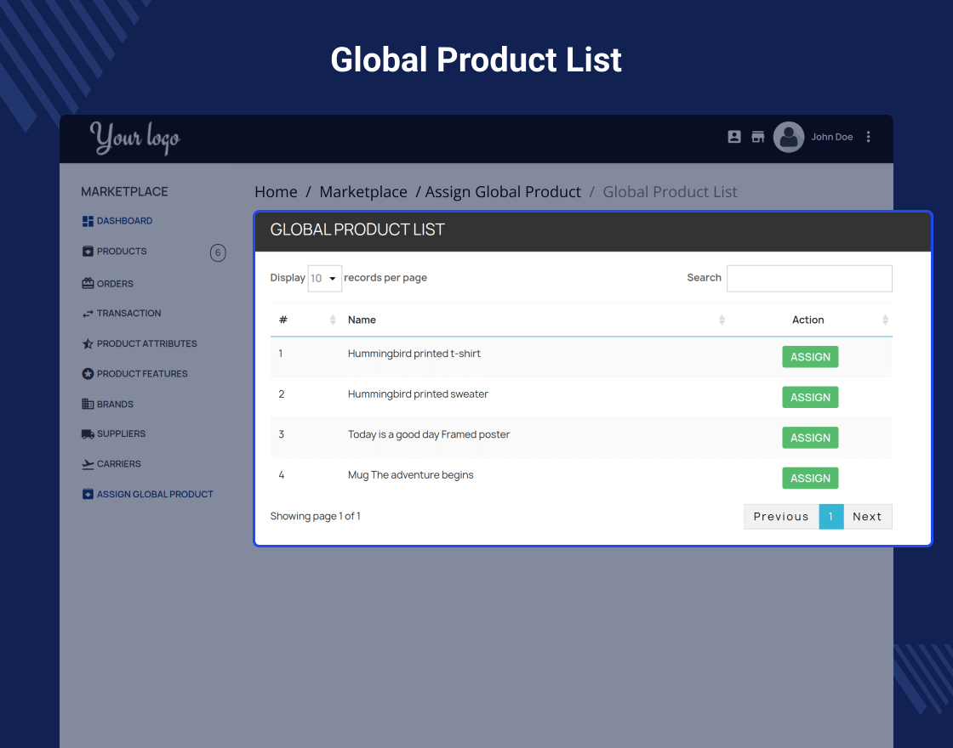Click 'Showing page 1 of 1' text
The width and height of the screenshot is (953, 748).
coord(316,516)
